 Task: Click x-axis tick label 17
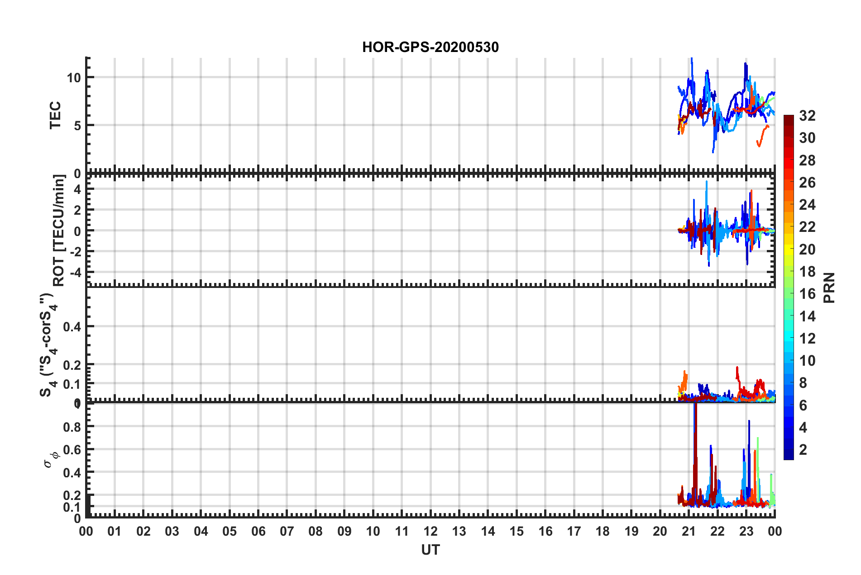coord(574,531)
